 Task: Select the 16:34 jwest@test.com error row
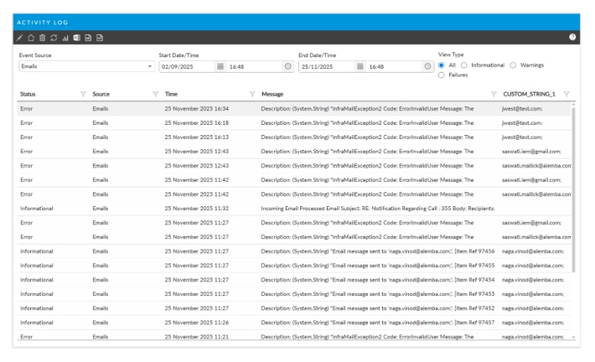(293, 108)
